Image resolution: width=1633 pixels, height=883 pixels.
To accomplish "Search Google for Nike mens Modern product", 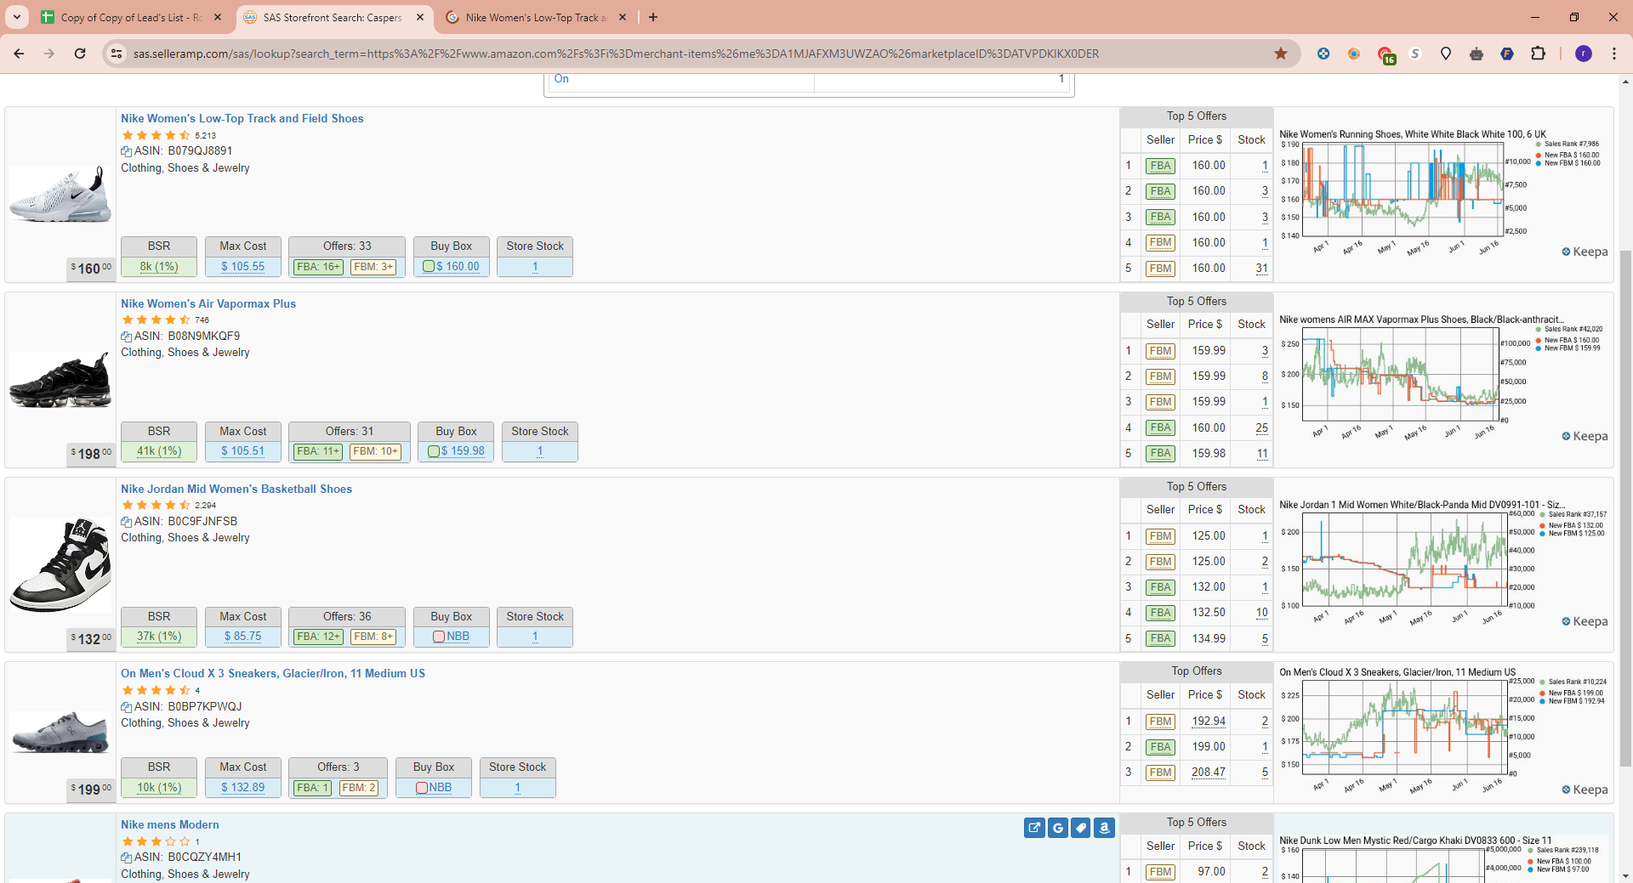I will 1058,828.
